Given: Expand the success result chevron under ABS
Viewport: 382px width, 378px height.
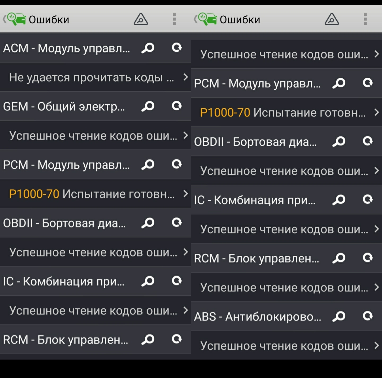Looking at the screenshot, I should tap(376, 345).
